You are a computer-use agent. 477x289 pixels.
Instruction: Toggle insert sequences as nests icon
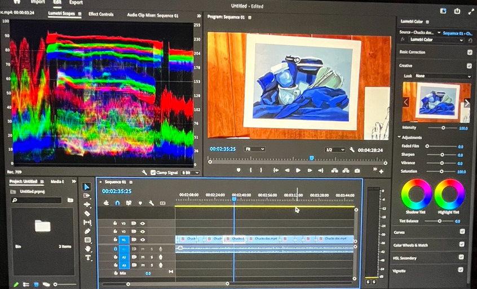(106, 203)
